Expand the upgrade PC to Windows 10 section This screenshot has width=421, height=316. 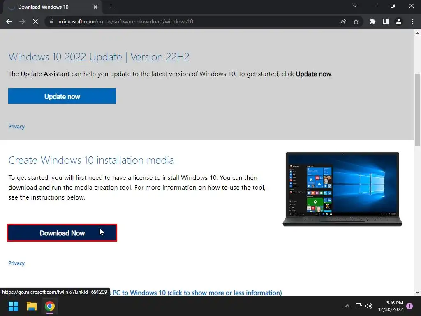197,293
